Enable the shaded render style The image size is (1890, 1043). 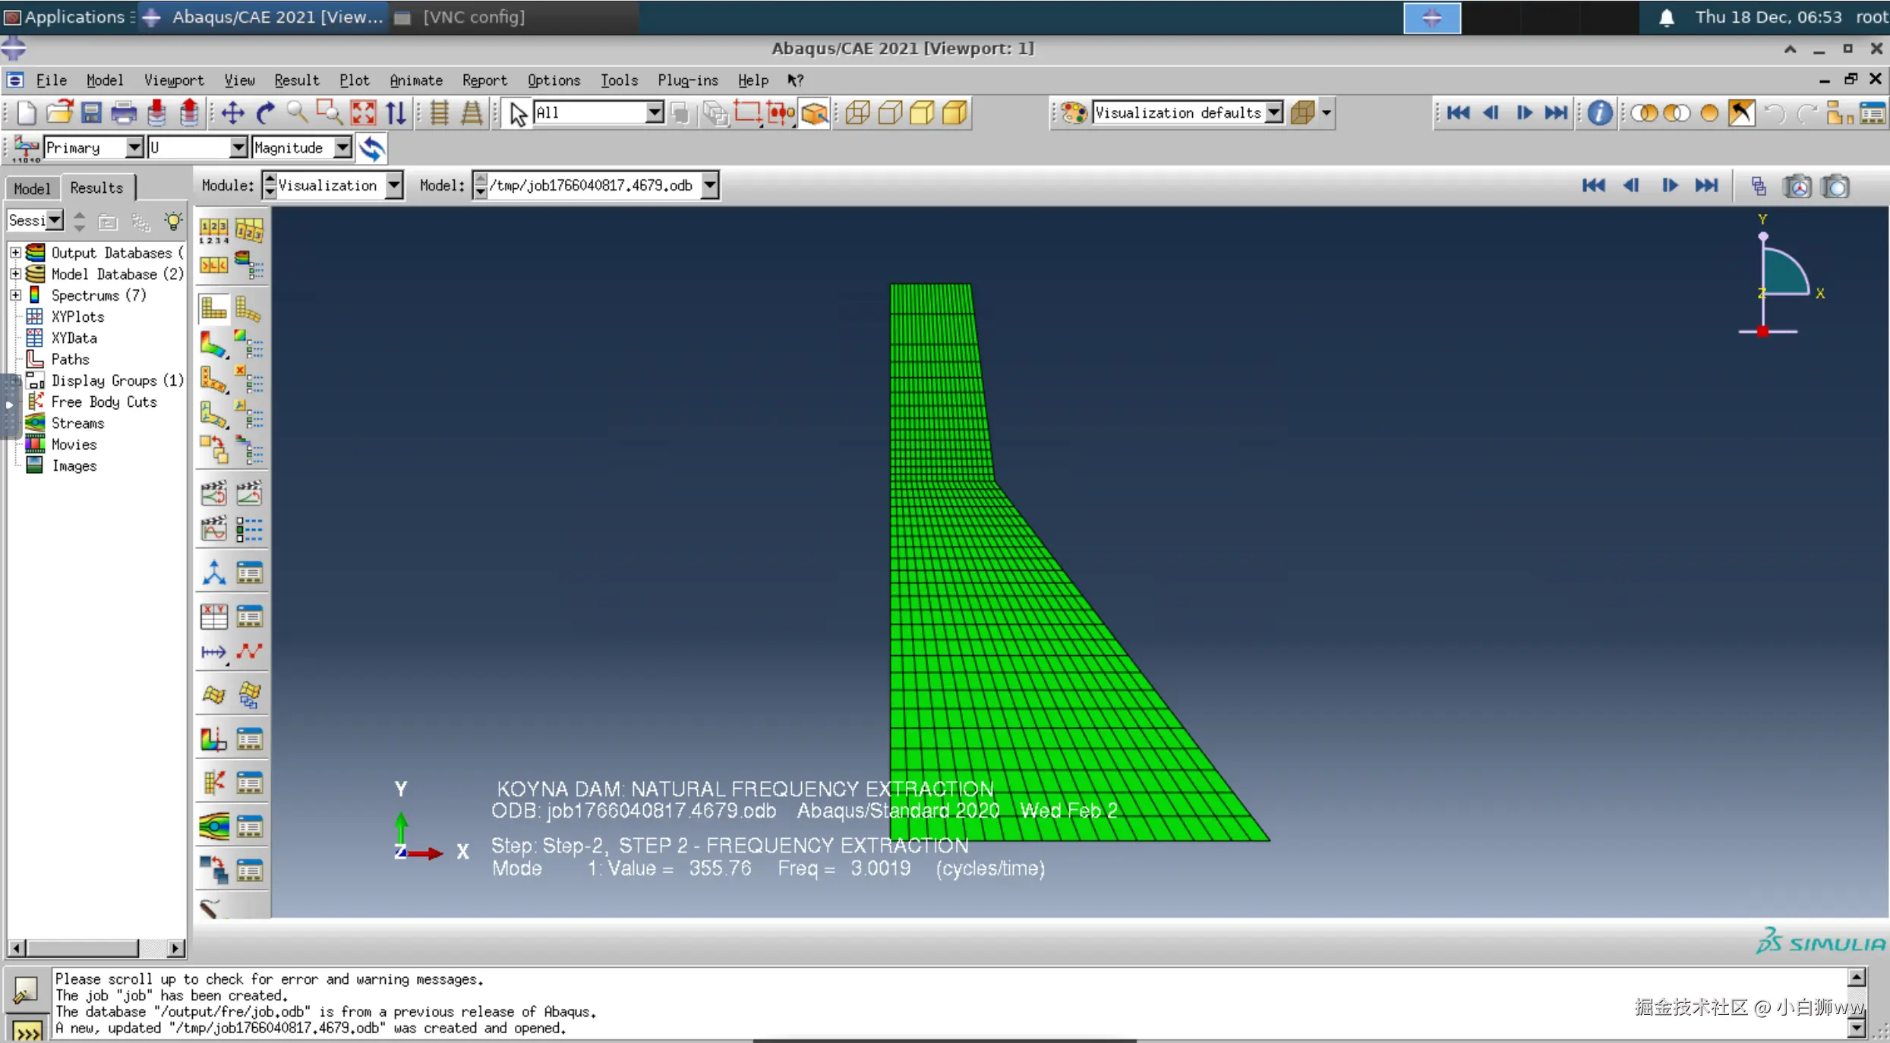pos(954,114)
